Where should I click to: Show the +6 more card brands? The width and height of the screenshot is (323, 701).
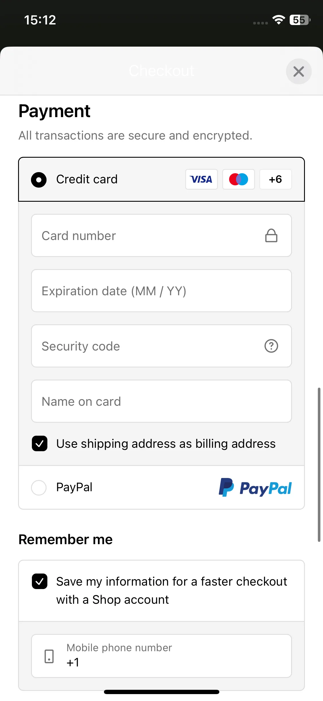pyautogui.click(x=275, y=179)
